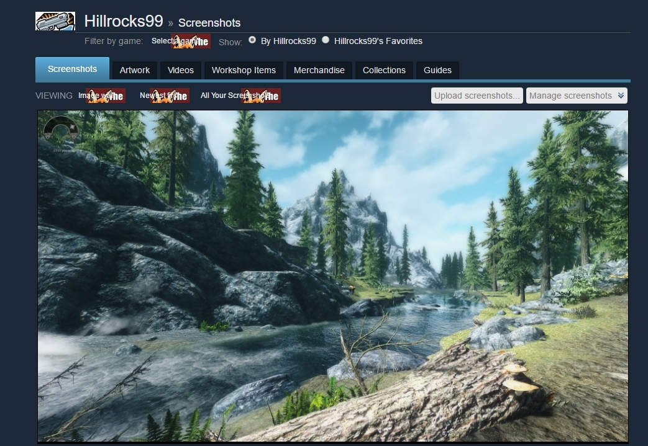Viewport: 648px width, 446px height.
Task: Open the Skyrim river landscape screenshot
Action: click(332, 276)
